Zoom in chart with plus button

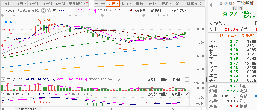click(97, 3)
